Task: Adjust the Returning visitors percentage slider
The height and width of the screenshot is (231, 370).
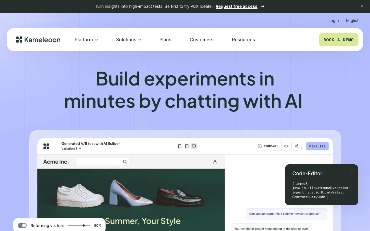Action: point(84,226)
